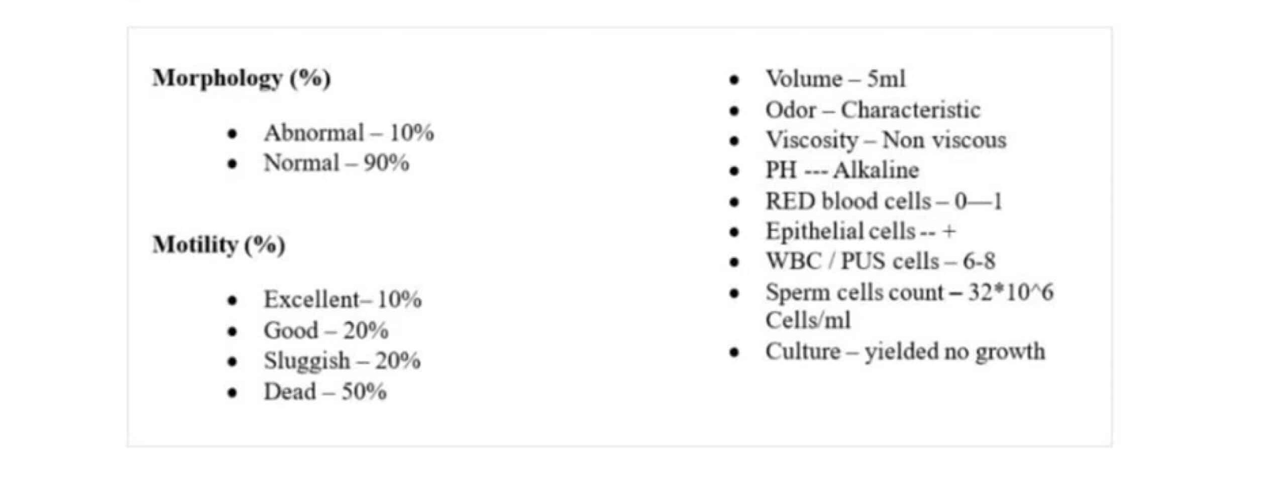Select the Culture – yielded no growth line

[x=905, y=351]
